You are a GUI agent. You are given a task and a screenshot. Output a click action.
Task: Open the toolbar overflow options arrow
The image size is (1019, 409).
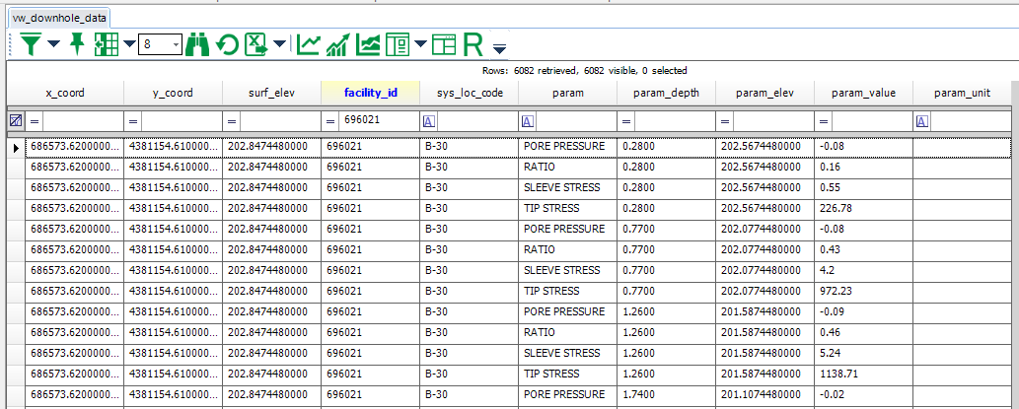(499, 48)
